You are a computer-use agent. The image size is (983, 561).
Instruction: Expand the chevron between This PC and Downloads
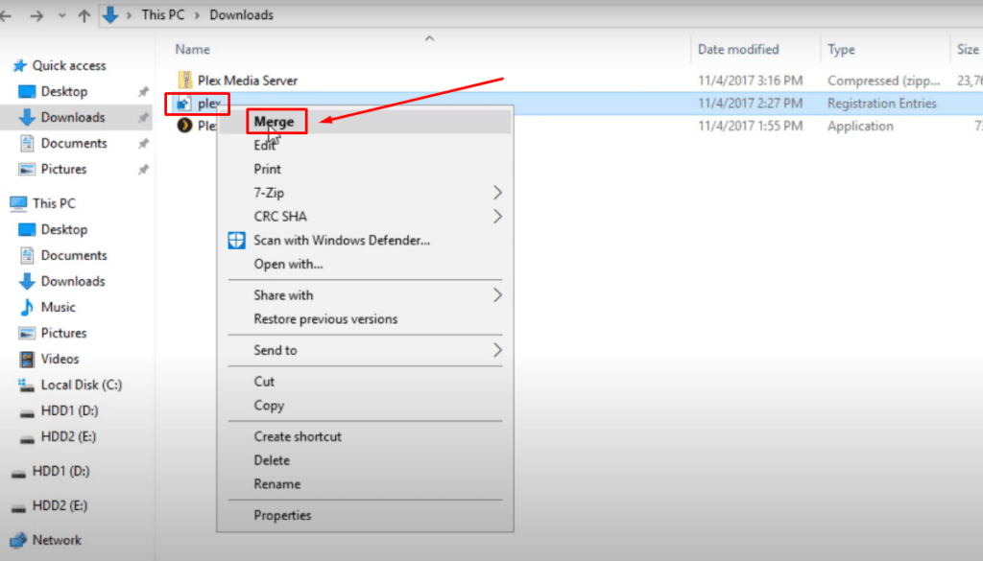pos(197,15)
